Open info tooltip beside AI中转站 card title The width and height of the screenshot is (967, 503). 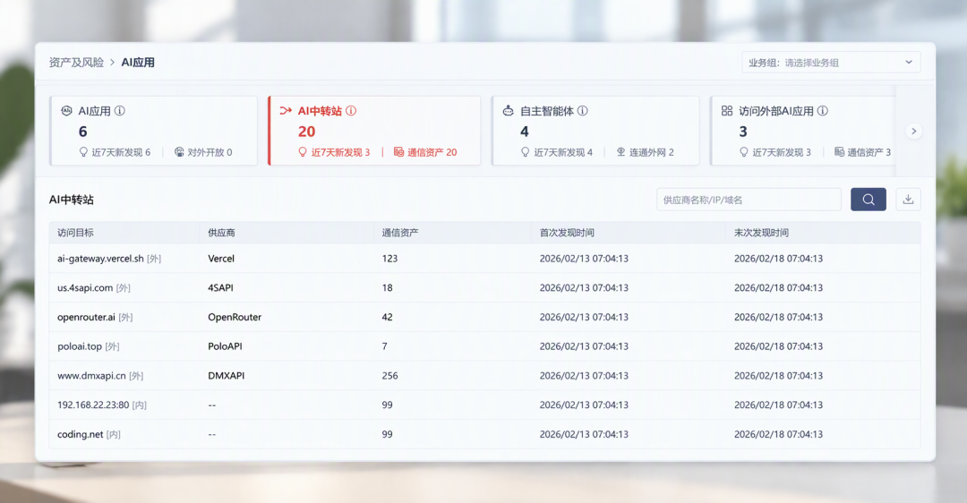coord(351,111)
